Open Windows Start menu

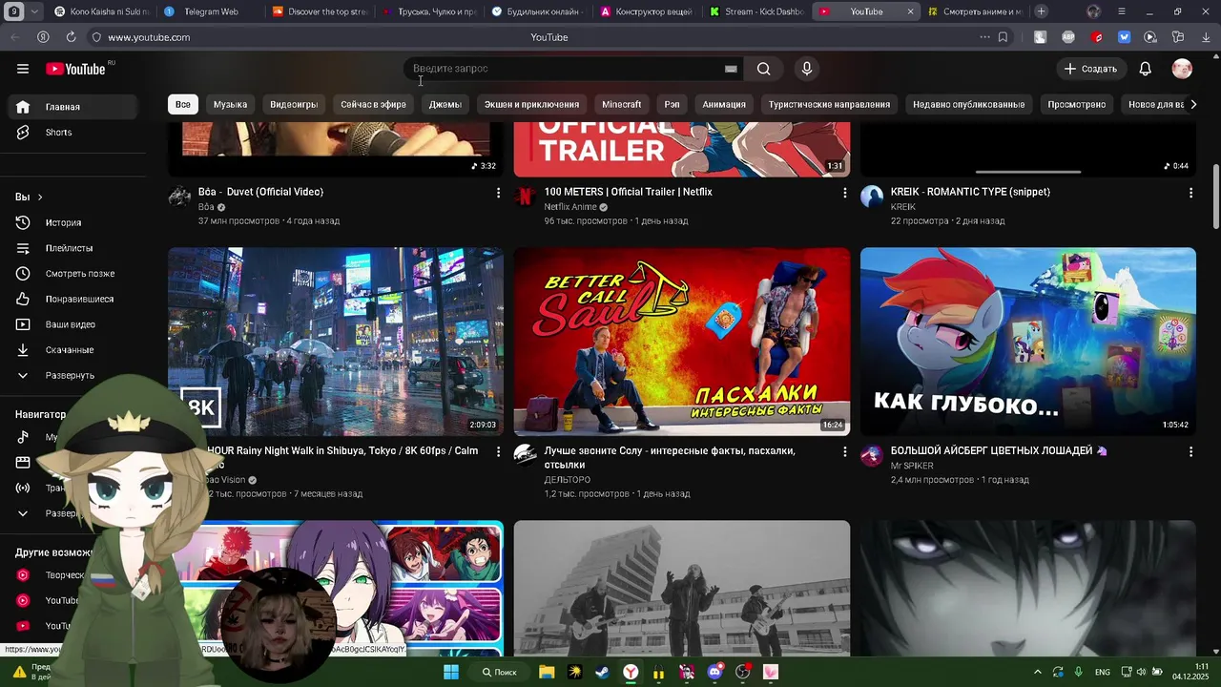coord(451,672)
